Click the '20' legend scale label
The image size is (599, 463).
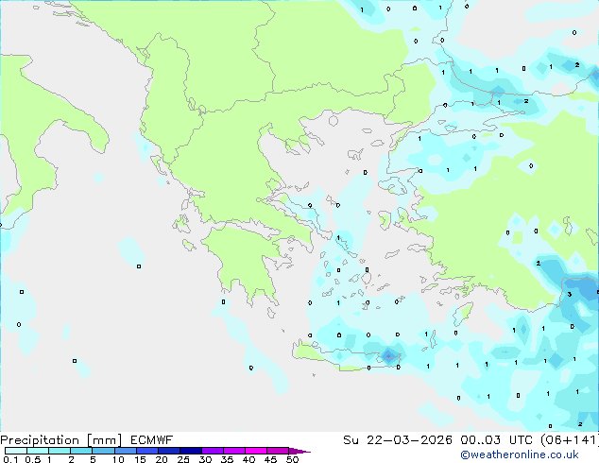[162, 459]
